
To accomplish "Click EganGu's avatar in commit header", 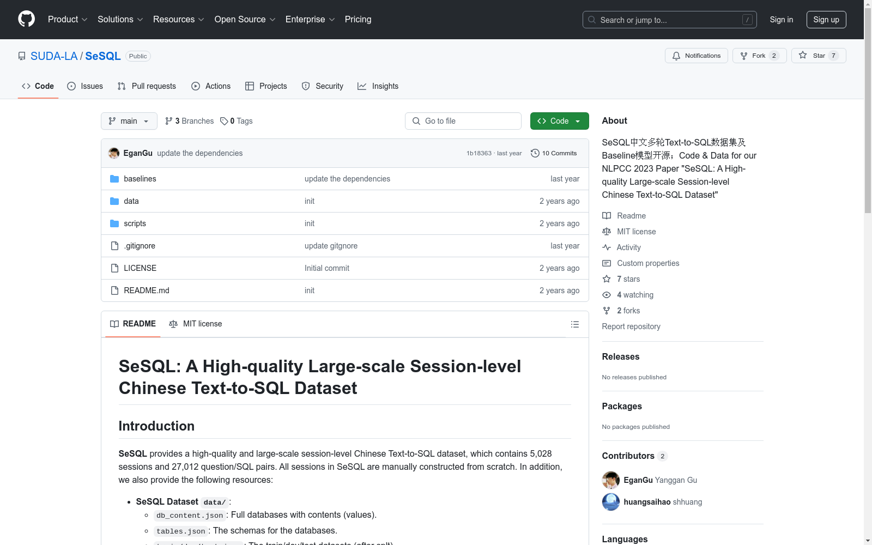I will pos(114,153).
